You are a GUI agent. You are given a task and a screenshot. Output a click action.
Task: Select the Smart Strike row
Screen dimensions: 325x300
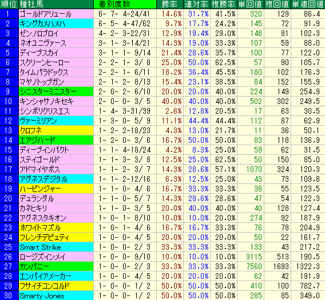[x=162, y=247]
